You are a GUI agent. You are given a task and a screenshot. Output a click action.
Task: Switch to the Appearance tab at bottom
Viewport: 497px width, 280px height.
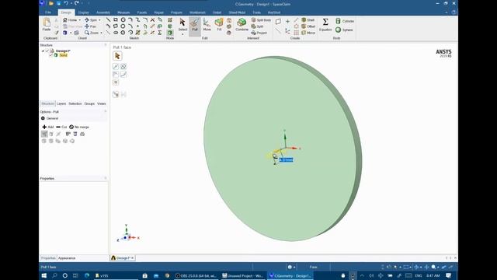[x=67, y=258]
